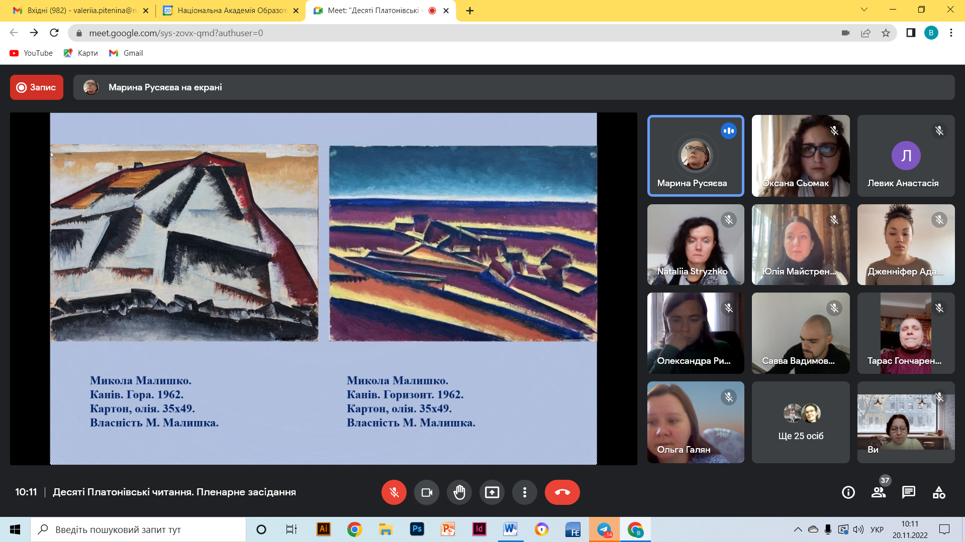The image size is (965, 542).
Task: Open File Explorer from taskbar
Action: click(x=385, y=529)
